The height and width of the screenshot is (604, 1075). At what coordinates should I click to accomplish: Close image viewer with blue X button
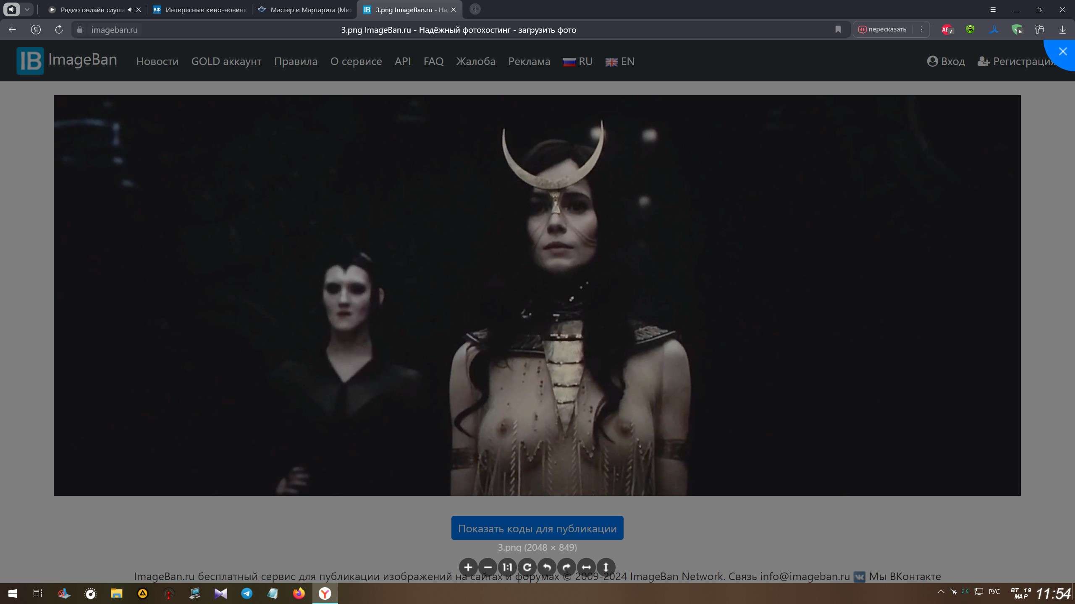pyautogui.click(x=1062, y=52)
